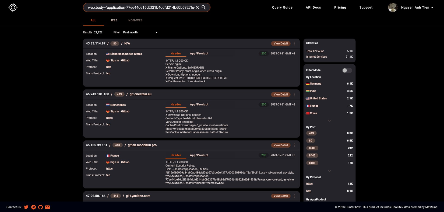
Task: Expand more locations chevron
Action: (329, 121)
